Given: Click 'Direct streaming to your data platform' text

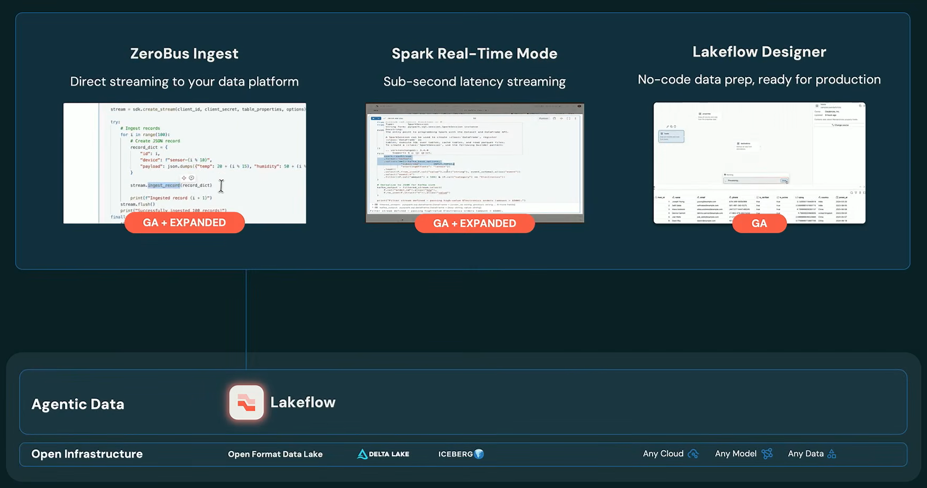Looking at the screenshot, I should 185,81.
